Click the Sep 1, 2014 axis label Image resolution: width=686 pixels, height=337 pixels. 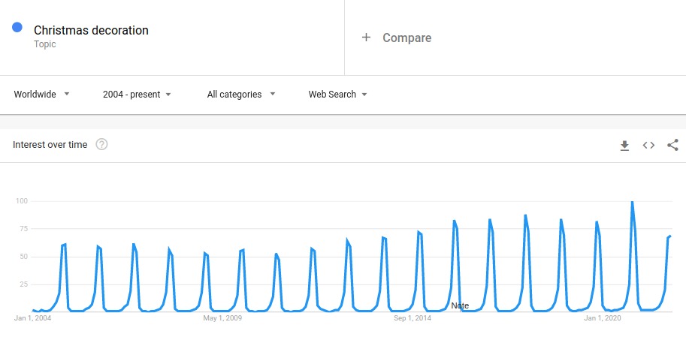(413, 318)
